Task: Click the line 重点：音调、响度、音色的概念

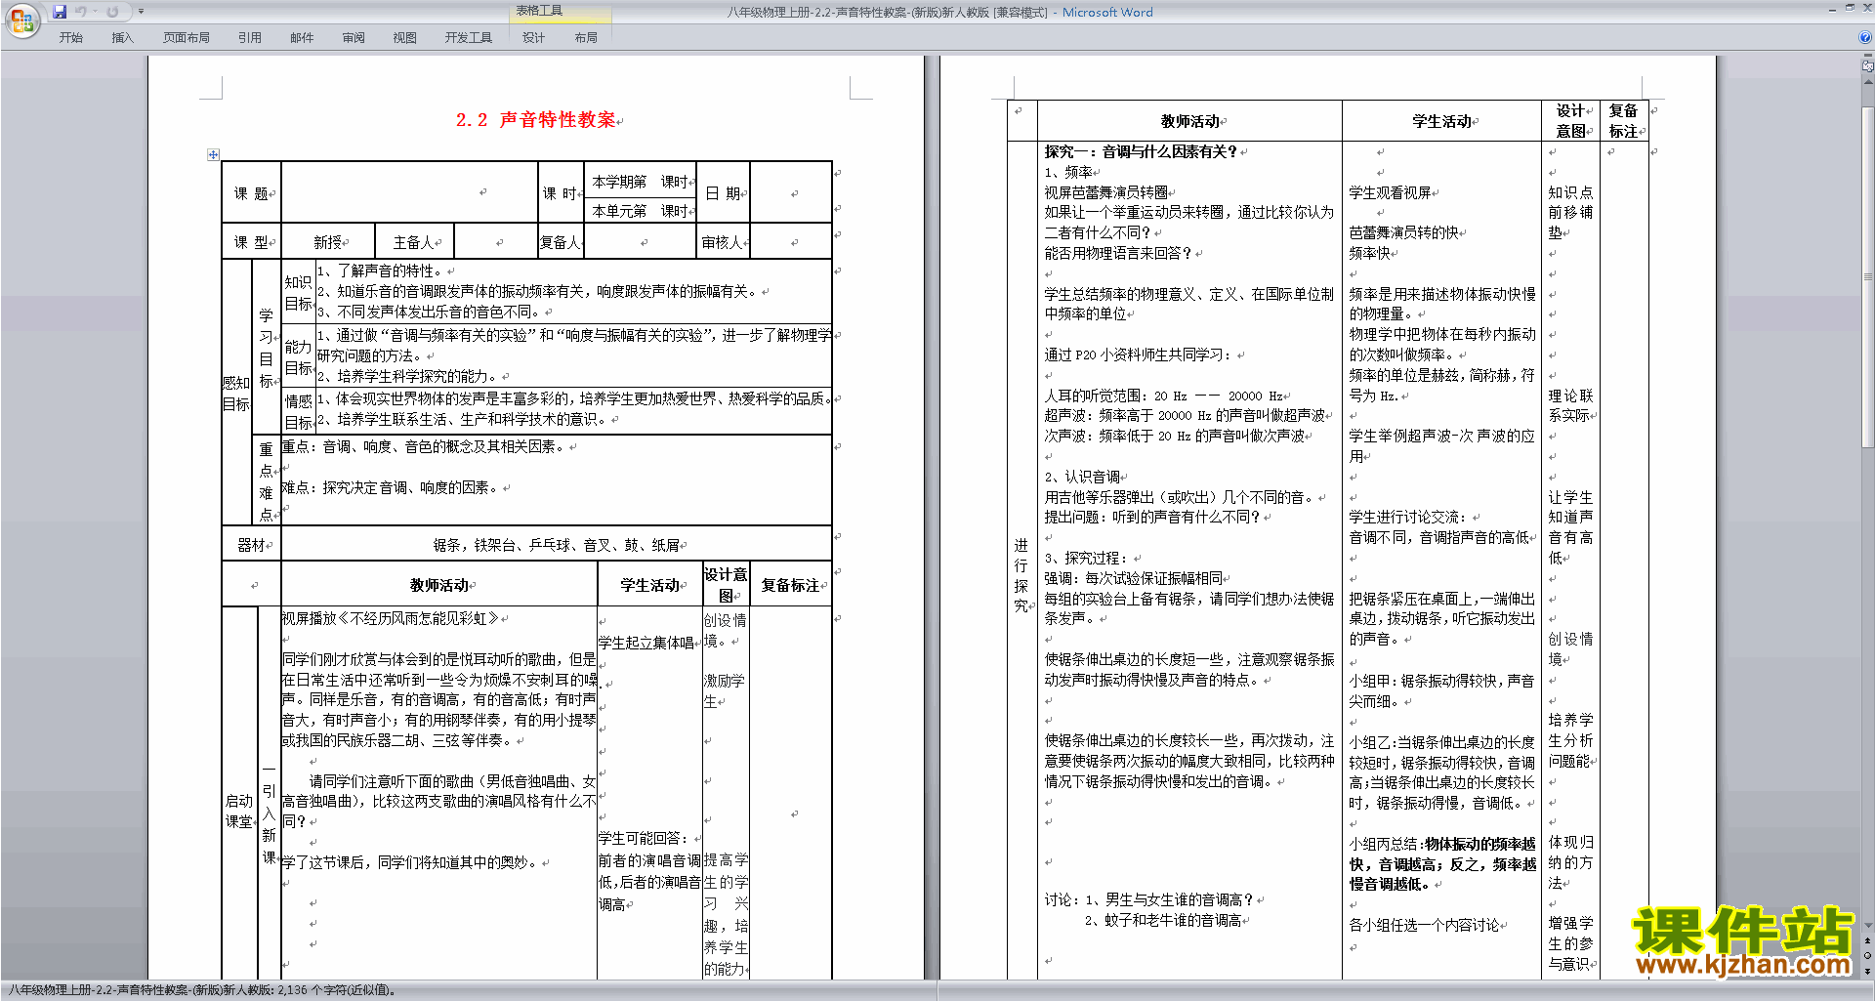Action: tap(425, 446)
